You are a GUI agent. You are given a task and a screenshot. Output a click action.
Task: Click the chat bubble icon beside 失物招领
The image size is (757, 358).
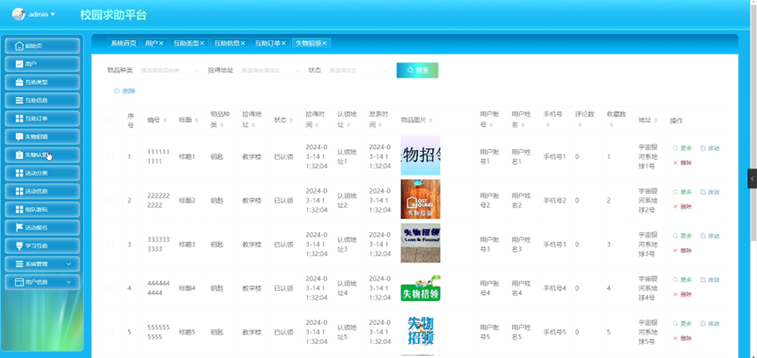(x=19, y=136)
